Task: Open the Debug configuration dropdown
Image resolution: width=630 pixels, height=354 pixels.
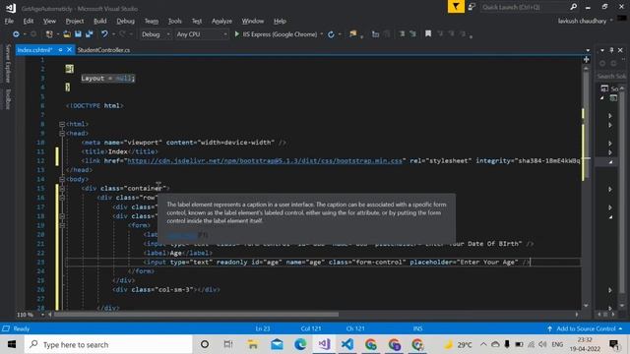Action: 156,34
